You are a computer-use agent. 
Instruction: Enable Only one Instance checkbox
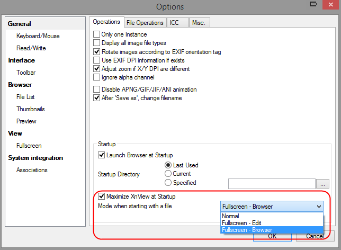96,34
